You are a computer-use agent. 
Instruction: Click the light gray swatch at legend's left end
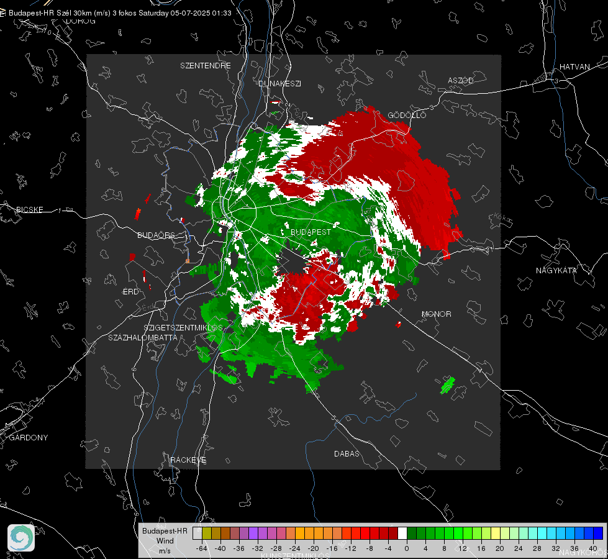click(x=197, y=534)
